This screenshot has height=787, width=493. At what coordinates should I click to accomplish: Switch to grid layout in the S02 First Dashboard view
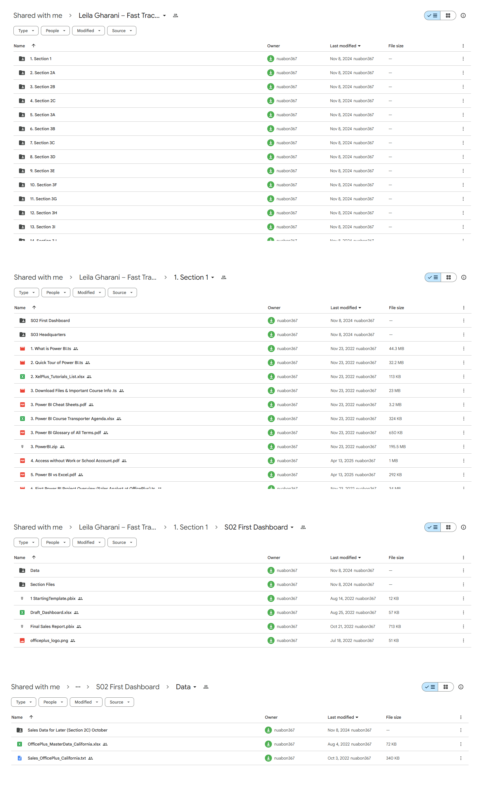[x=448, y=527]
